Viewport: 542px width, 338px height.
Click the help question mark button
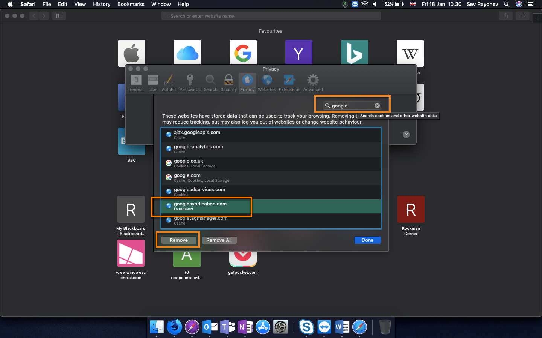pos(406,134)
